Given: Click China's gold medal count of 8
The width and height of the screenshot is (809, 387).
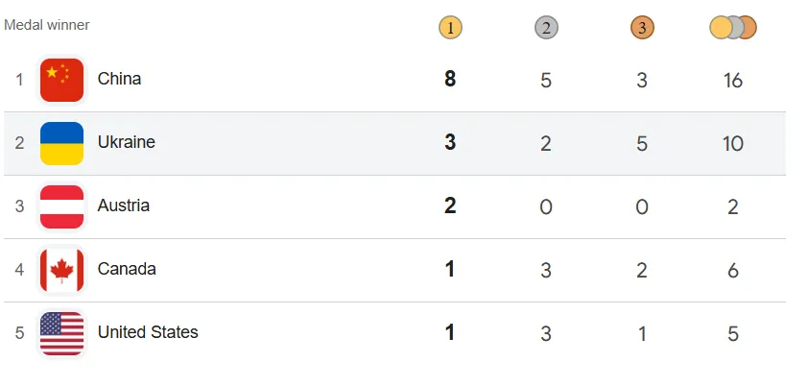Looking at the screenshot, I should 450,80.
